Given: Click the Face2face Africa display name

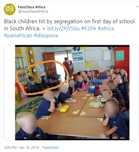Looking at the screenshot, I should [x=31, y=7].
